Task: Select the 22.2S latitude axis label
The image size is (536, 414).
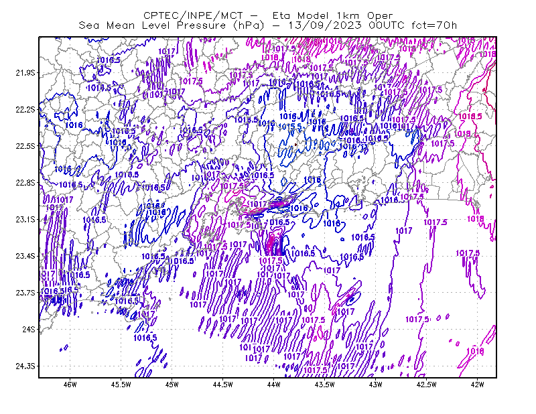Action: tap(25, 109)
